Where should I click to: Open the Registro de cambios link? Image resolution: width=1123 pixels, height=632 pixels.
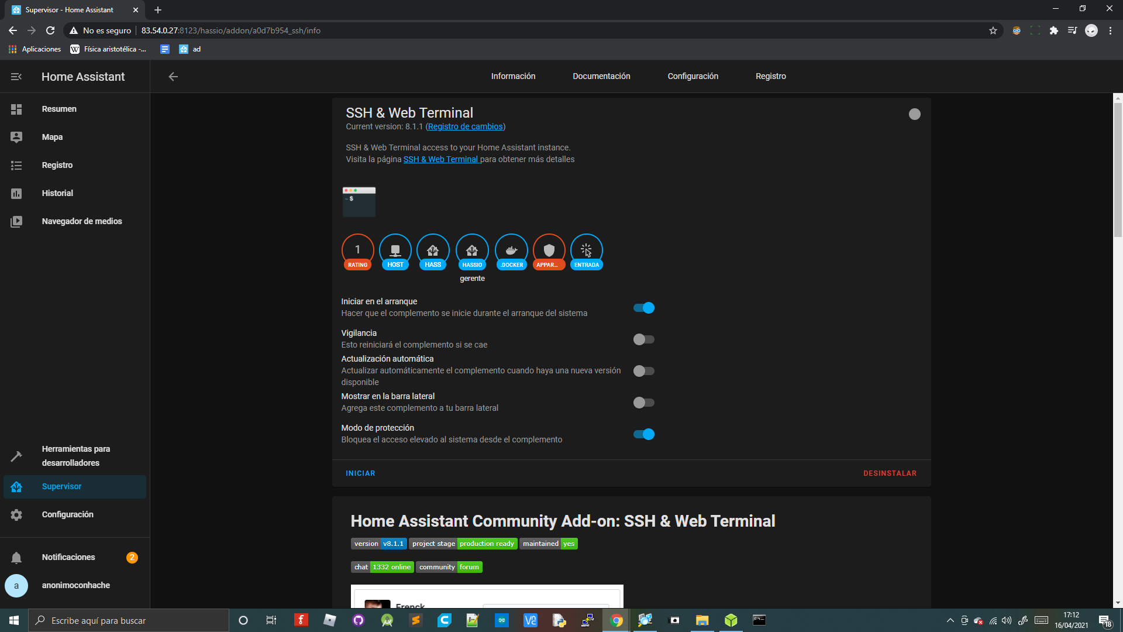465,127
